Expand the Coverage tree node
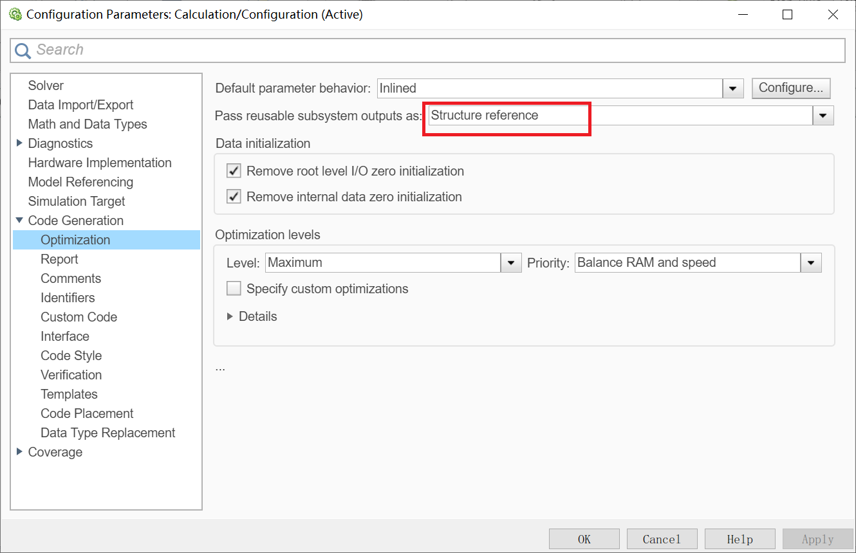Viewport: 856px width, 553px height. coord(19,451)
